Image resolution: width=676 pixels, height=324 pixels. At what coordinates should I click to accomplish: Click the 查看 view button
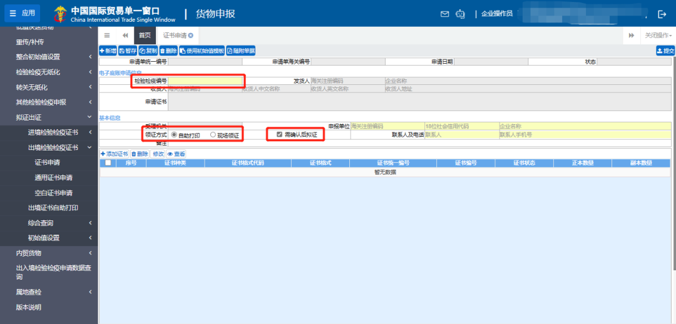click(177, 154)
